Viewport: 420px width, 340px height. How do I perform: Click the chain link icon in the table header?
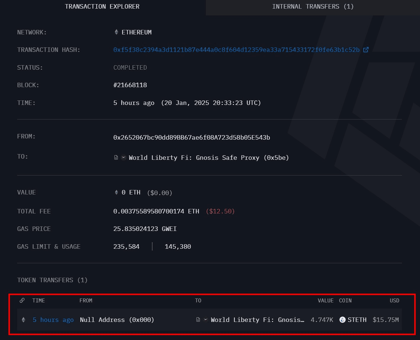coord(22,301)
